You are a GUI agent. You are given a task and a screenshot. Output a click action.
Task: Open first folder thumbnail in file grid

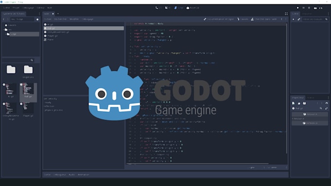(x=11, y=69)
